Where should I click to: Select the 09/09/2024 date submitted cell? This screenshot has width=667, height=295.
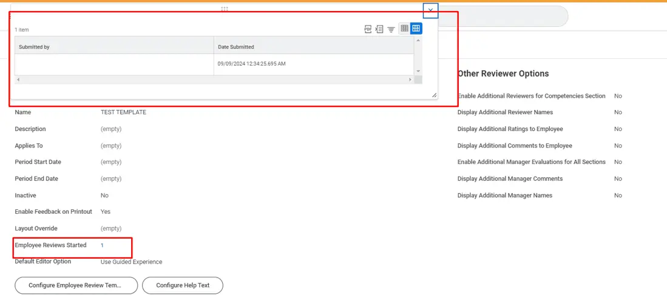click(x=251, y=64)
